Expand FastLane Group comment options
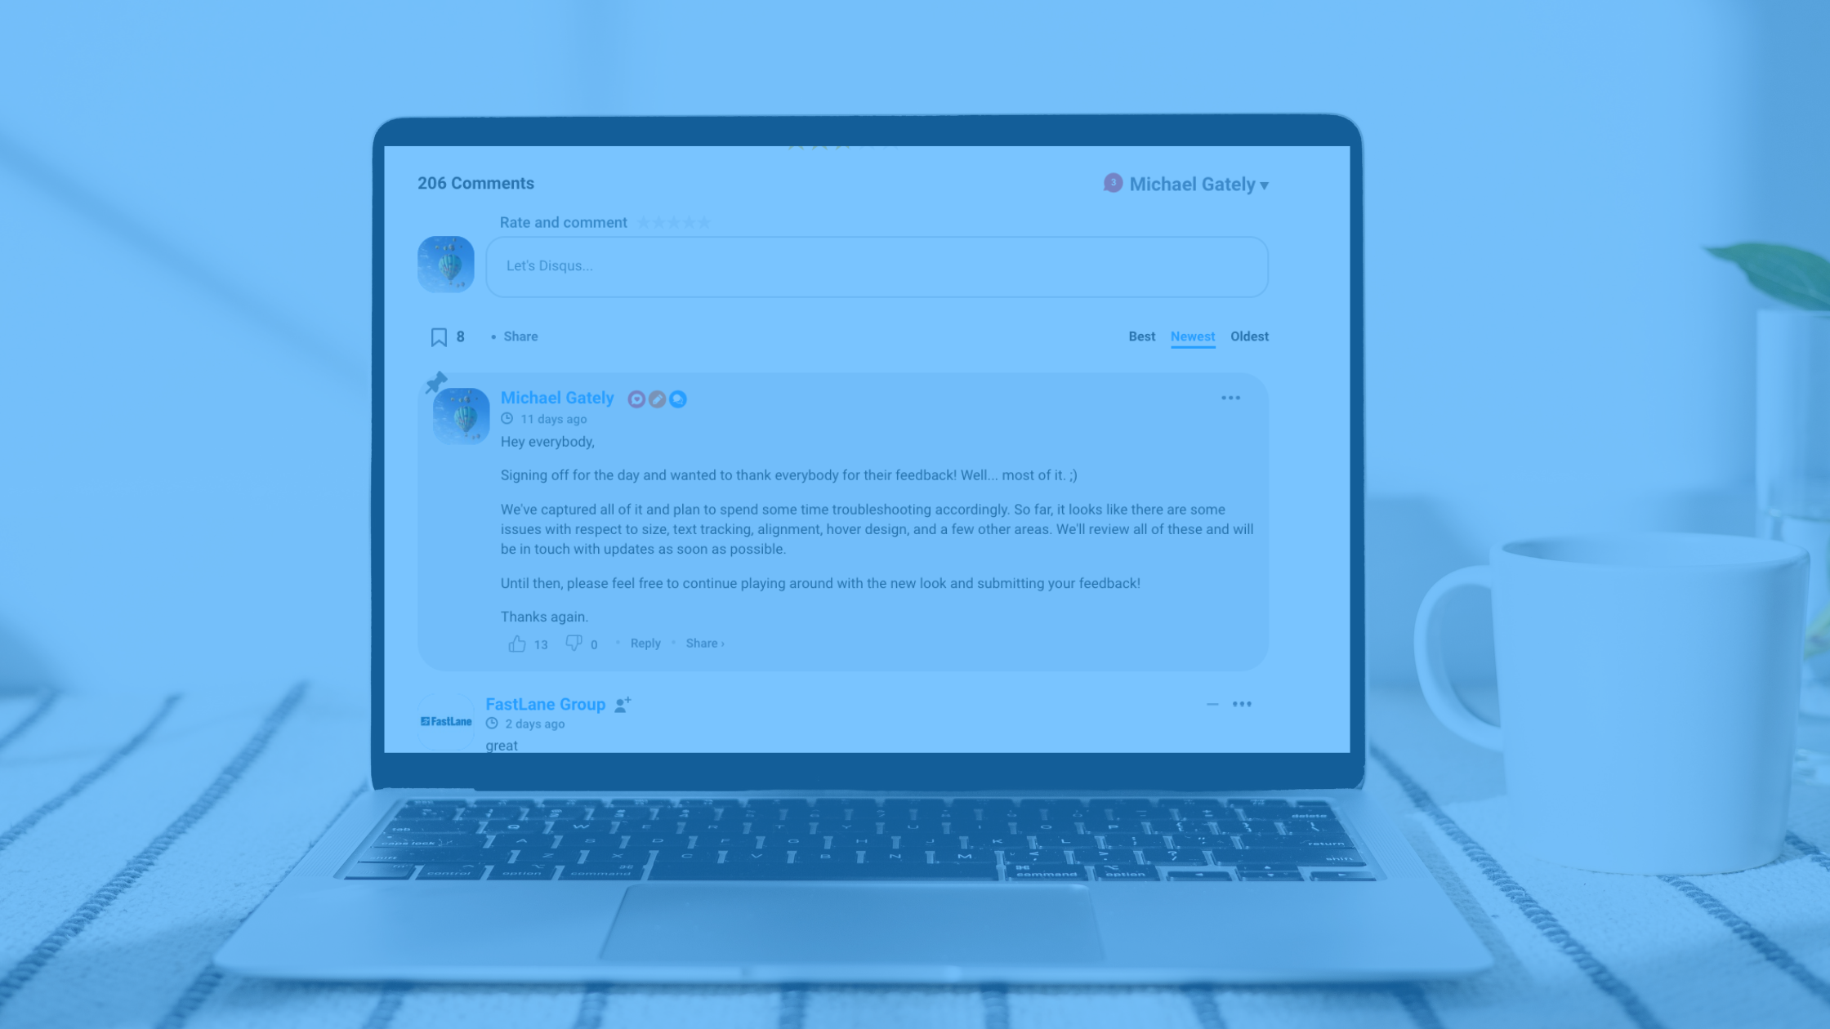 click(1243, 704)
